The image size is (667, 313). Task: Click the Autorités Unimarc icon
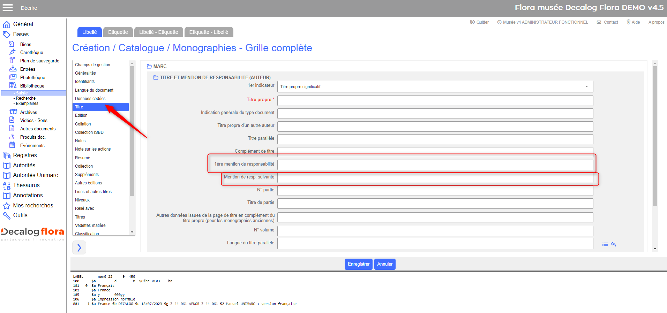tap(6, 175)
